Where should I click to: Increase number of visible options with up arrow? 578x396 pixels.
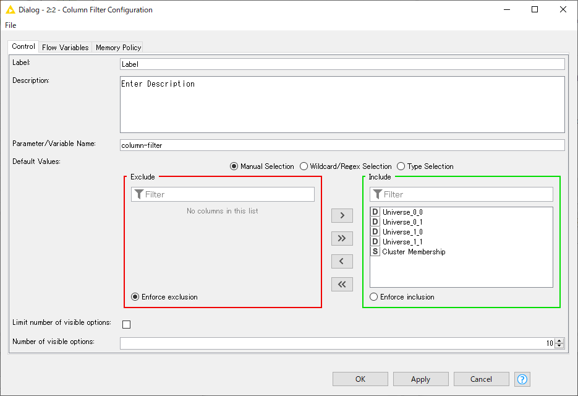pyautogui.click(x=559, y=341)
